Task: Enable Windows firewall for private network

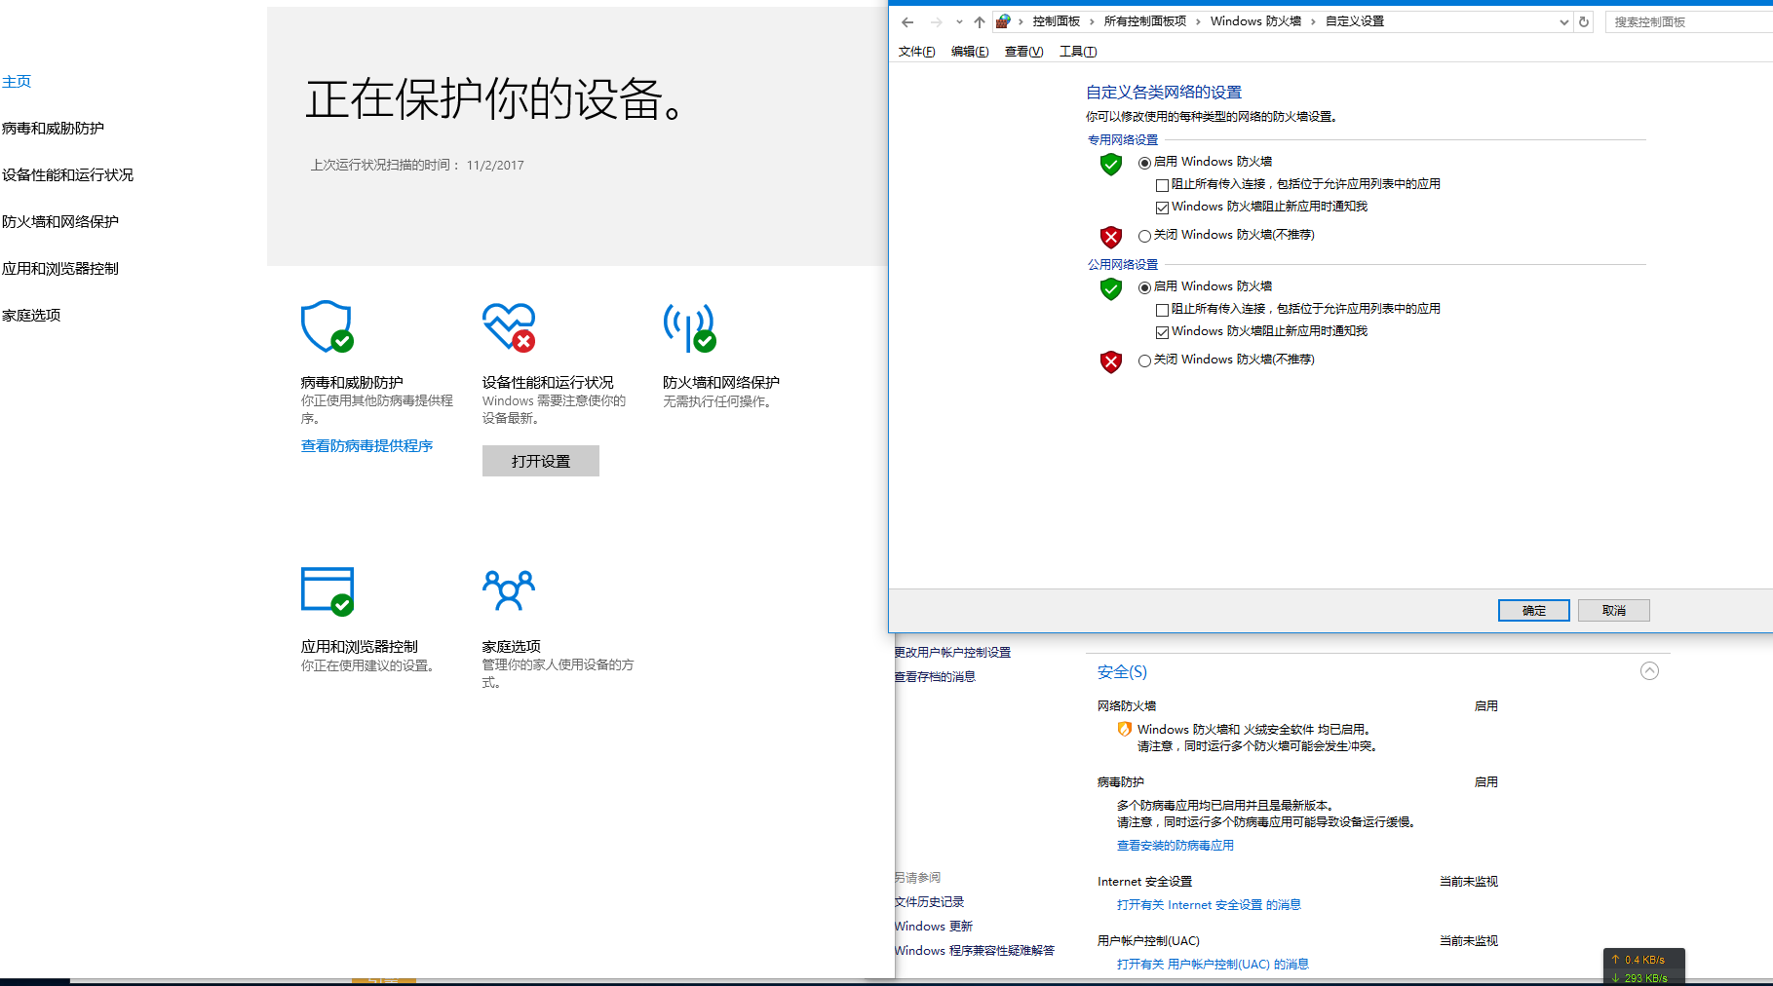Action: (1144, 163)
